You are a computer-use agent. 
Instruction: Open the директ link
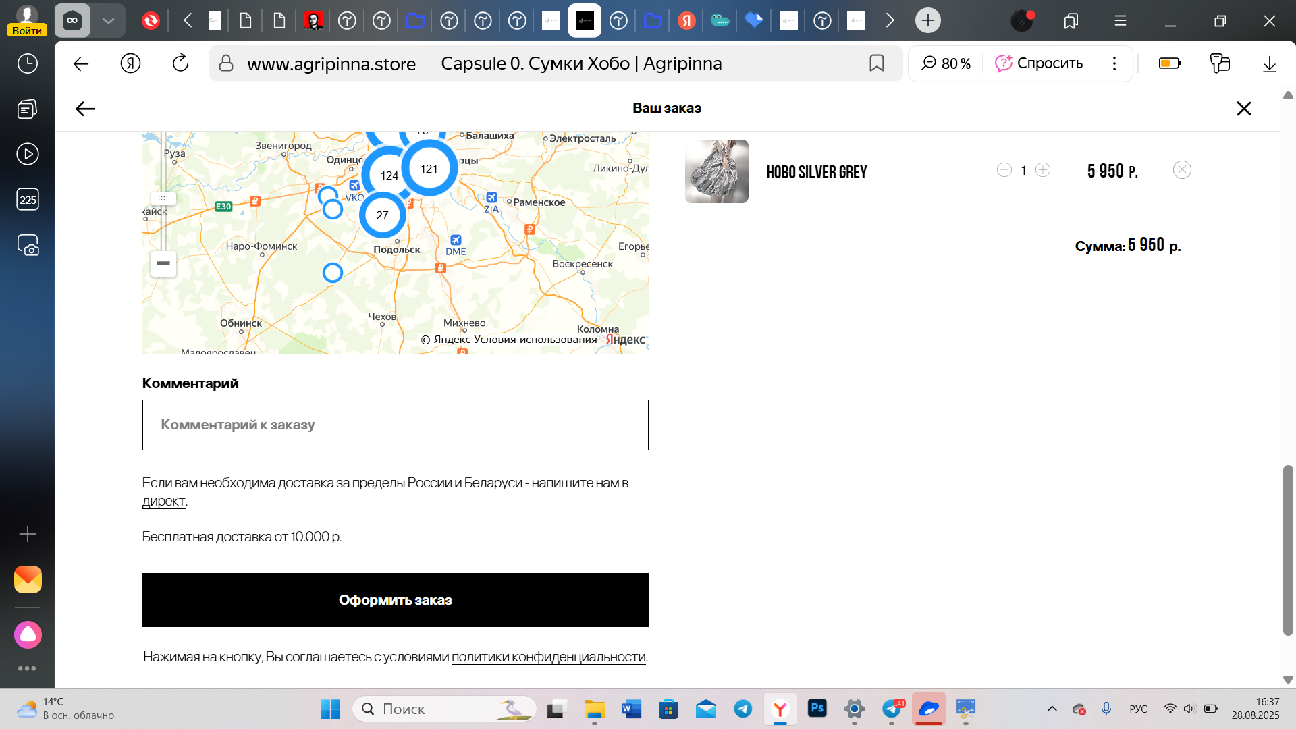pos(163,502)
